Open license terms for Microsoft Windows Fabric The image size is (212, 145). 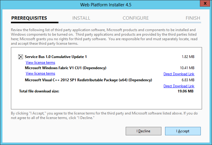point(40,73)
